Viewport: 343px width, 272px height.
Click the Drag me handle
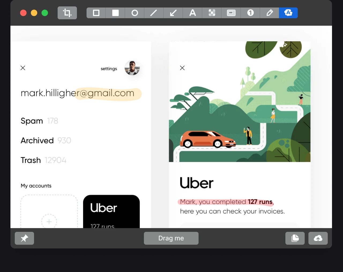171,238
